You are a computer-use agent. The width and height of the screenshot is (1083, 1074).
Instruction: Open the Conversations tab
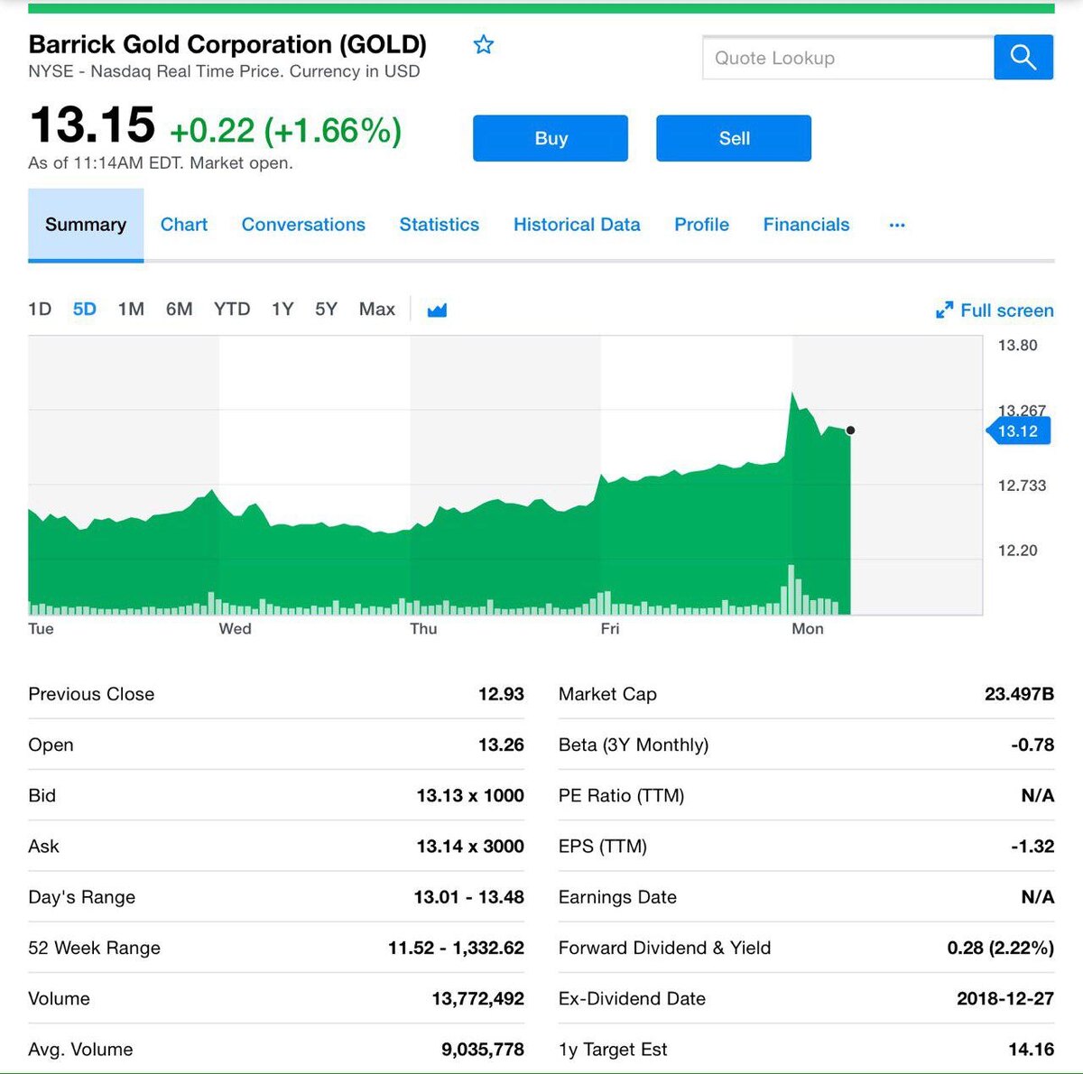[x=303, y=225]
